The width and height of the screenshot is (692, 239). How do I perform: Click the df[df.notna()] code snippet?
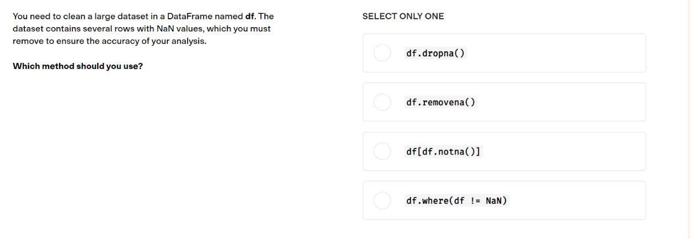click(x=444, y=152)
